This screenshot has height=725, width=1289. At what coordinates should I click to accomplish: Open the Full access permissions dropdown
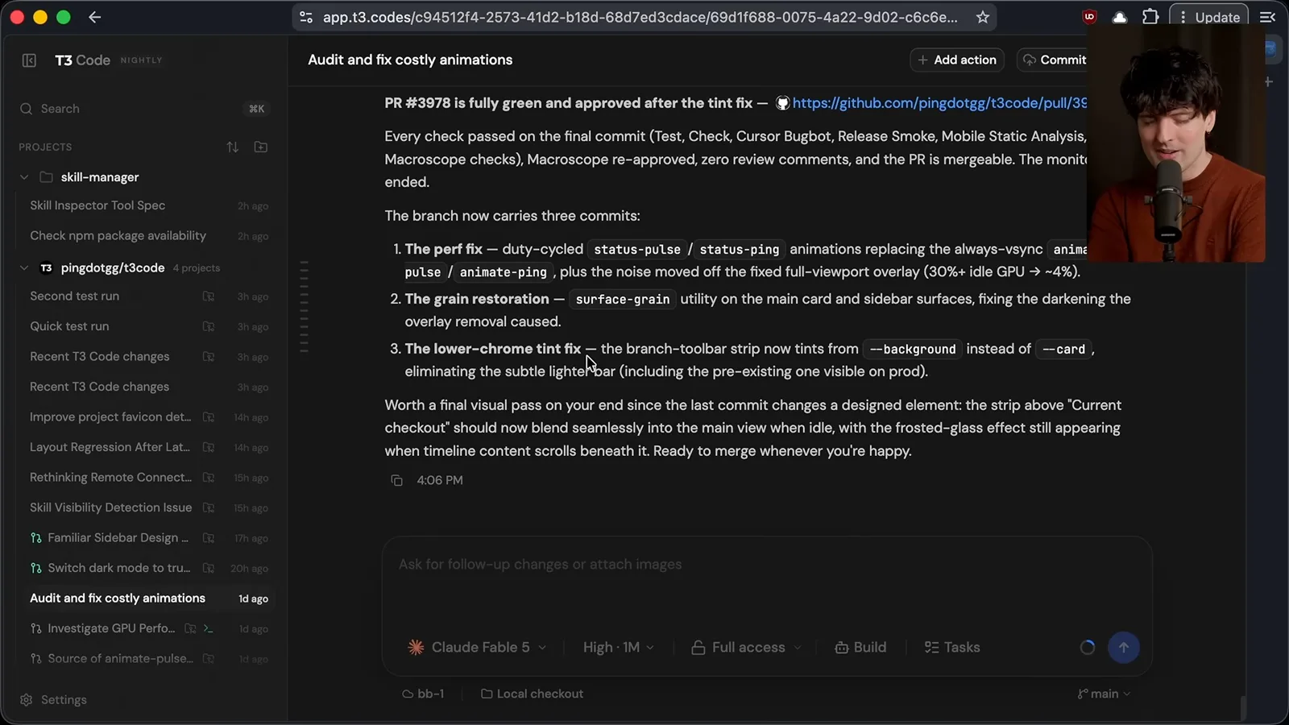tap(746, 648)
